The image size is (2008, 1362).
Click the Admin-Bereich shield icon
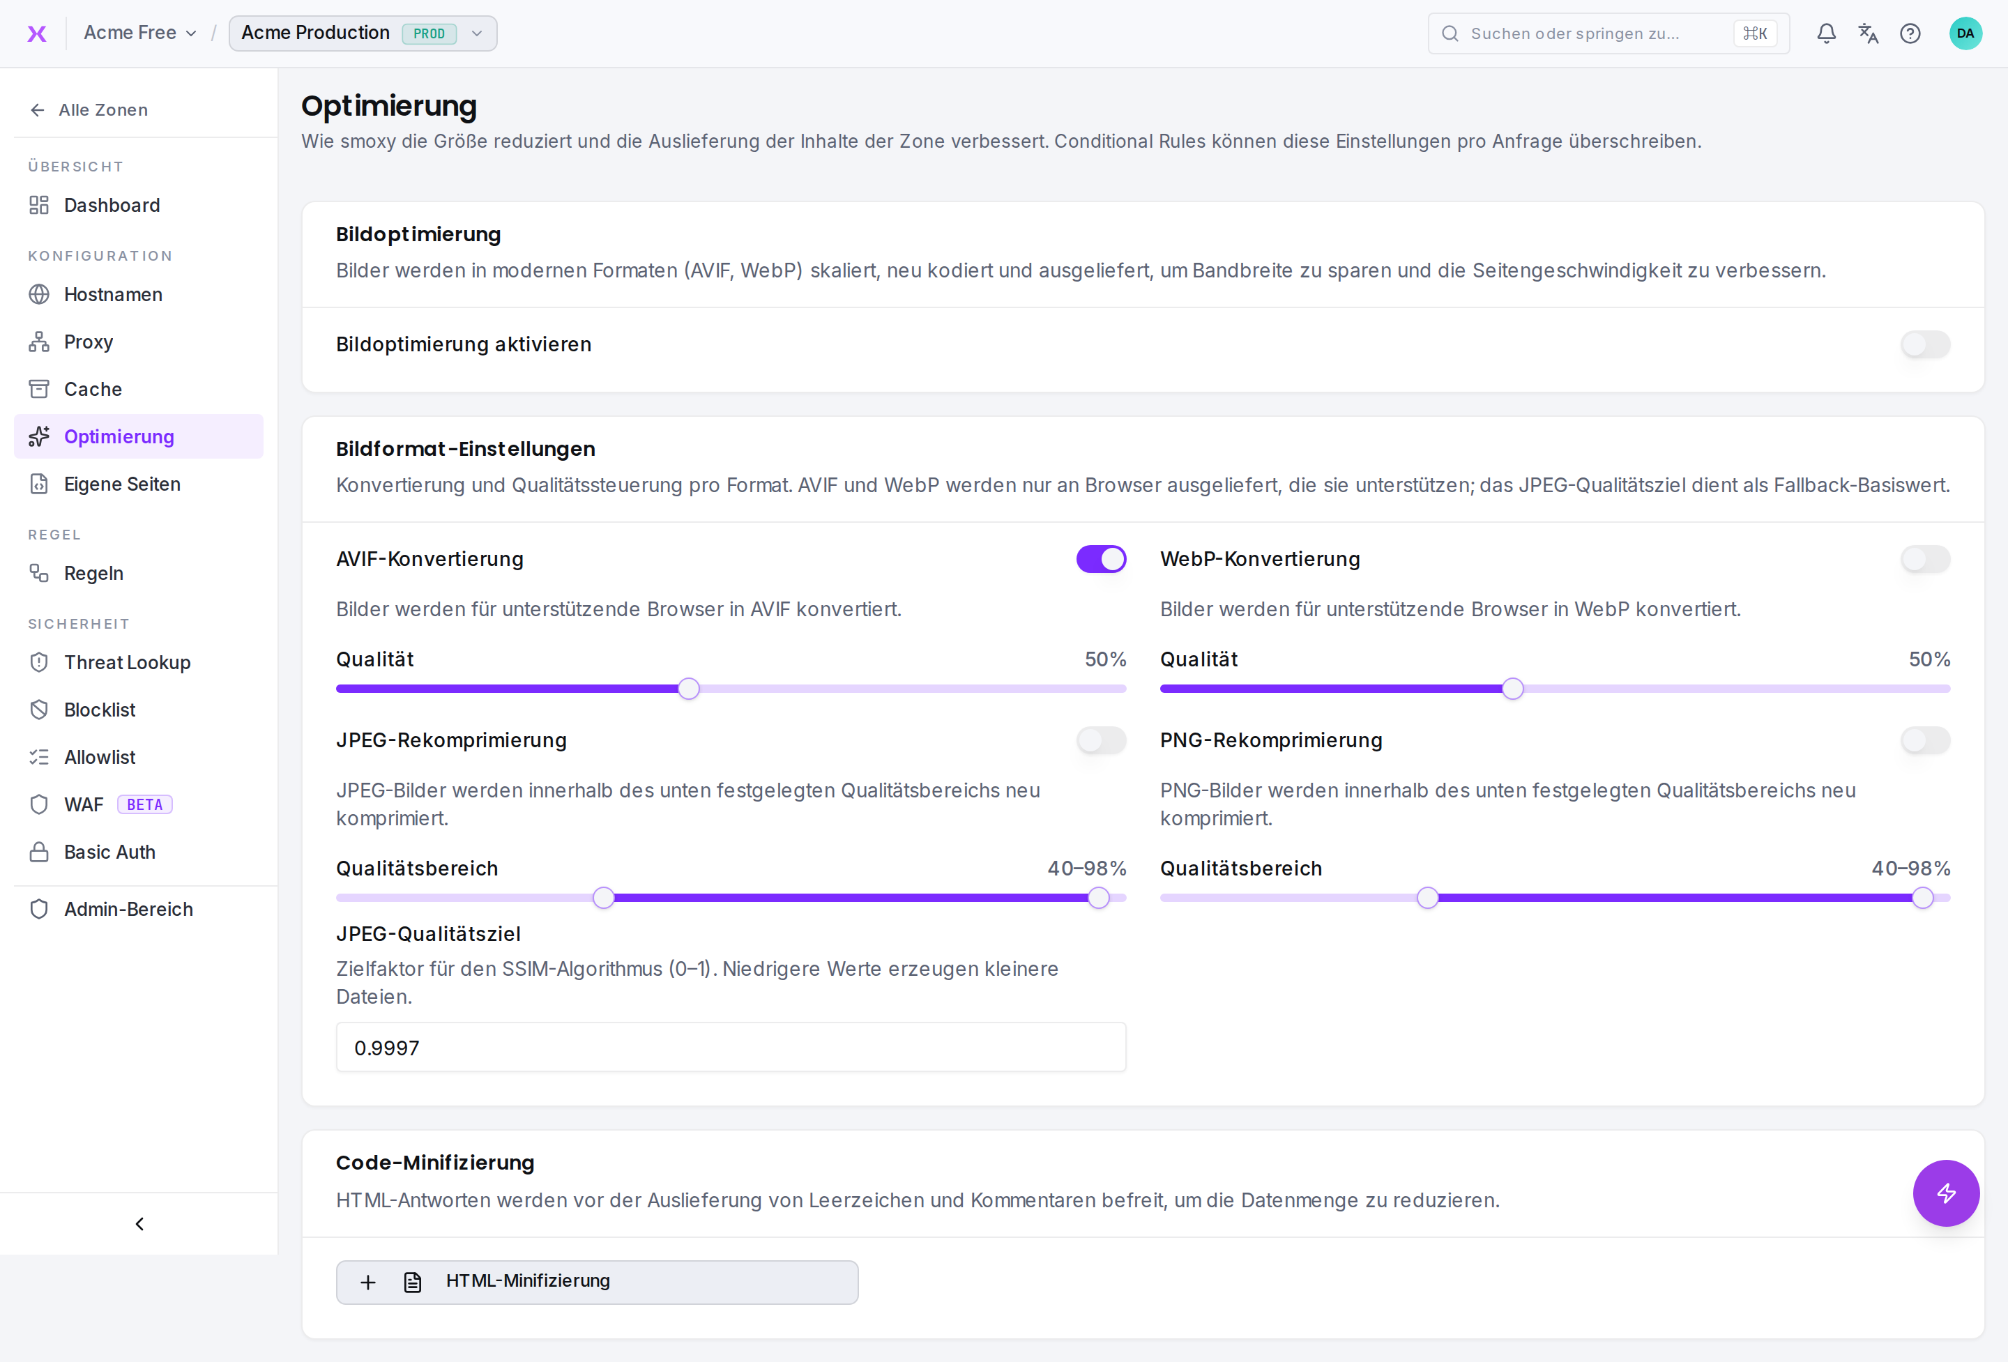click(x=39, y=910)
